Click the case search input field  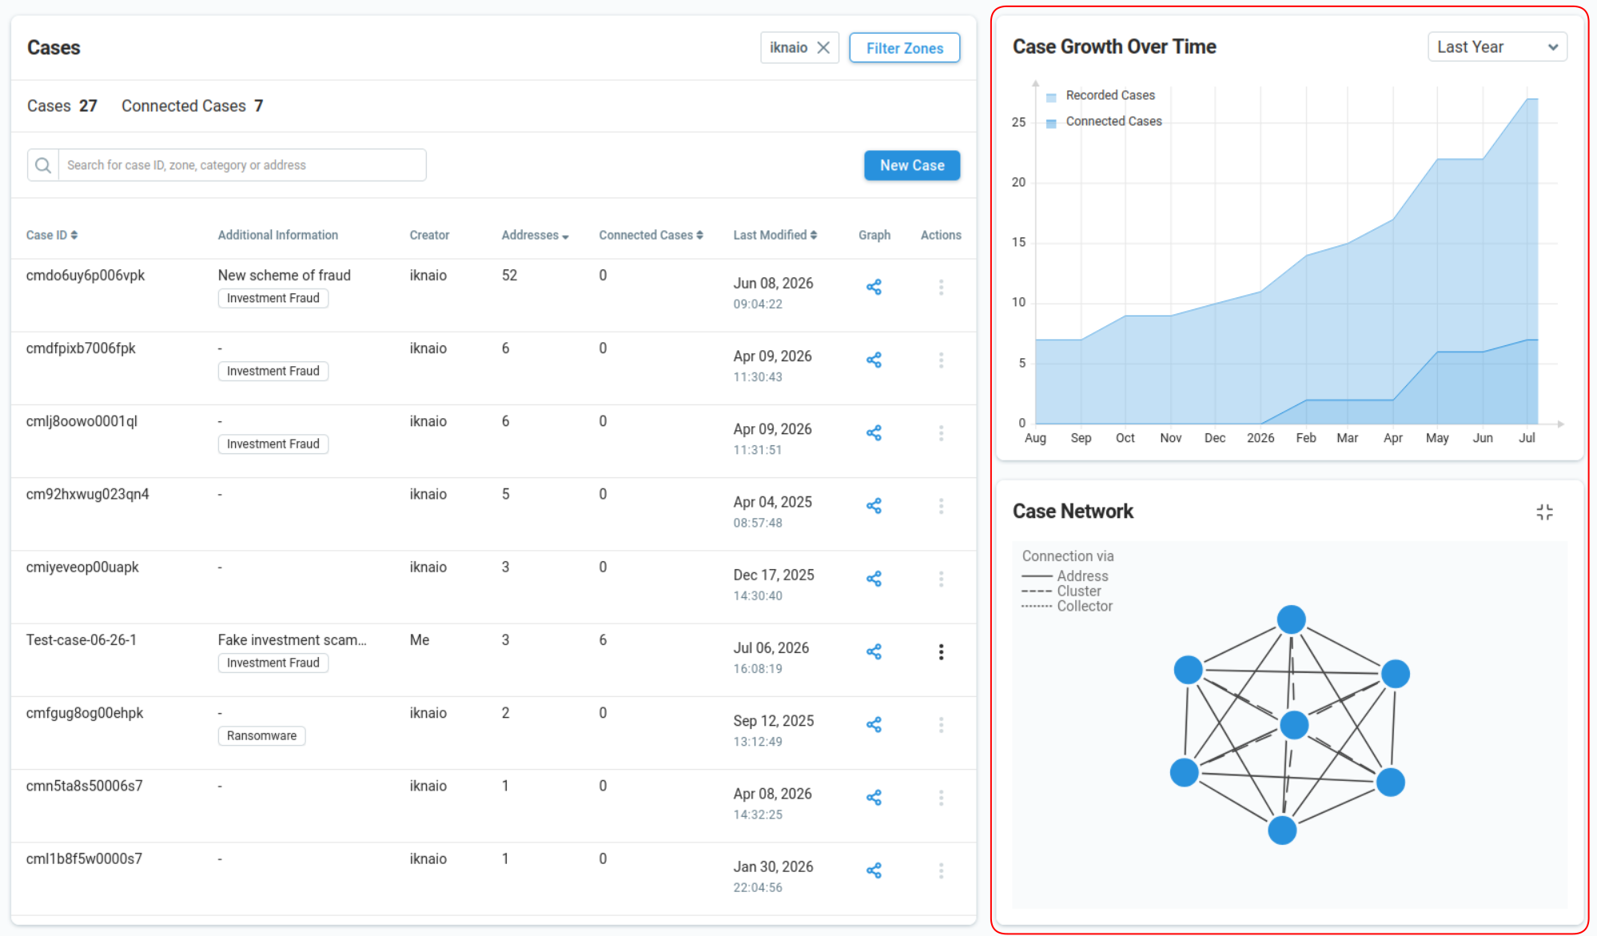(242, 165)
